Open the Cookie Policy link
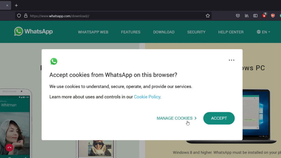 tap(147, 97)
